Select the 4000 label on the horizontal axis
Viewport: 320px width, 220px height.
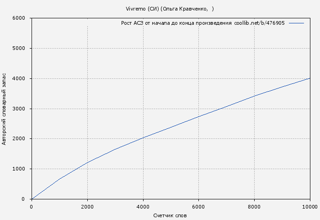click(143, 207)
